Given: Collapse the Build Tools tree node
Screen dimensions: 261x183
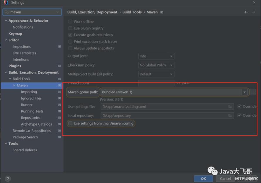Looking at the screenshot, I should 10,79.
